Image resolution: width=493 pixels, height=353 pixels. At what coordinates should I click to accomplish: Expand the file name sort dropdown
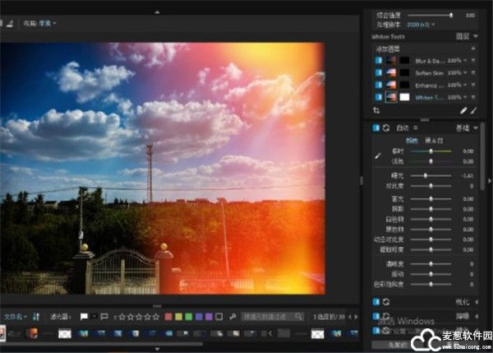point(15,316)
